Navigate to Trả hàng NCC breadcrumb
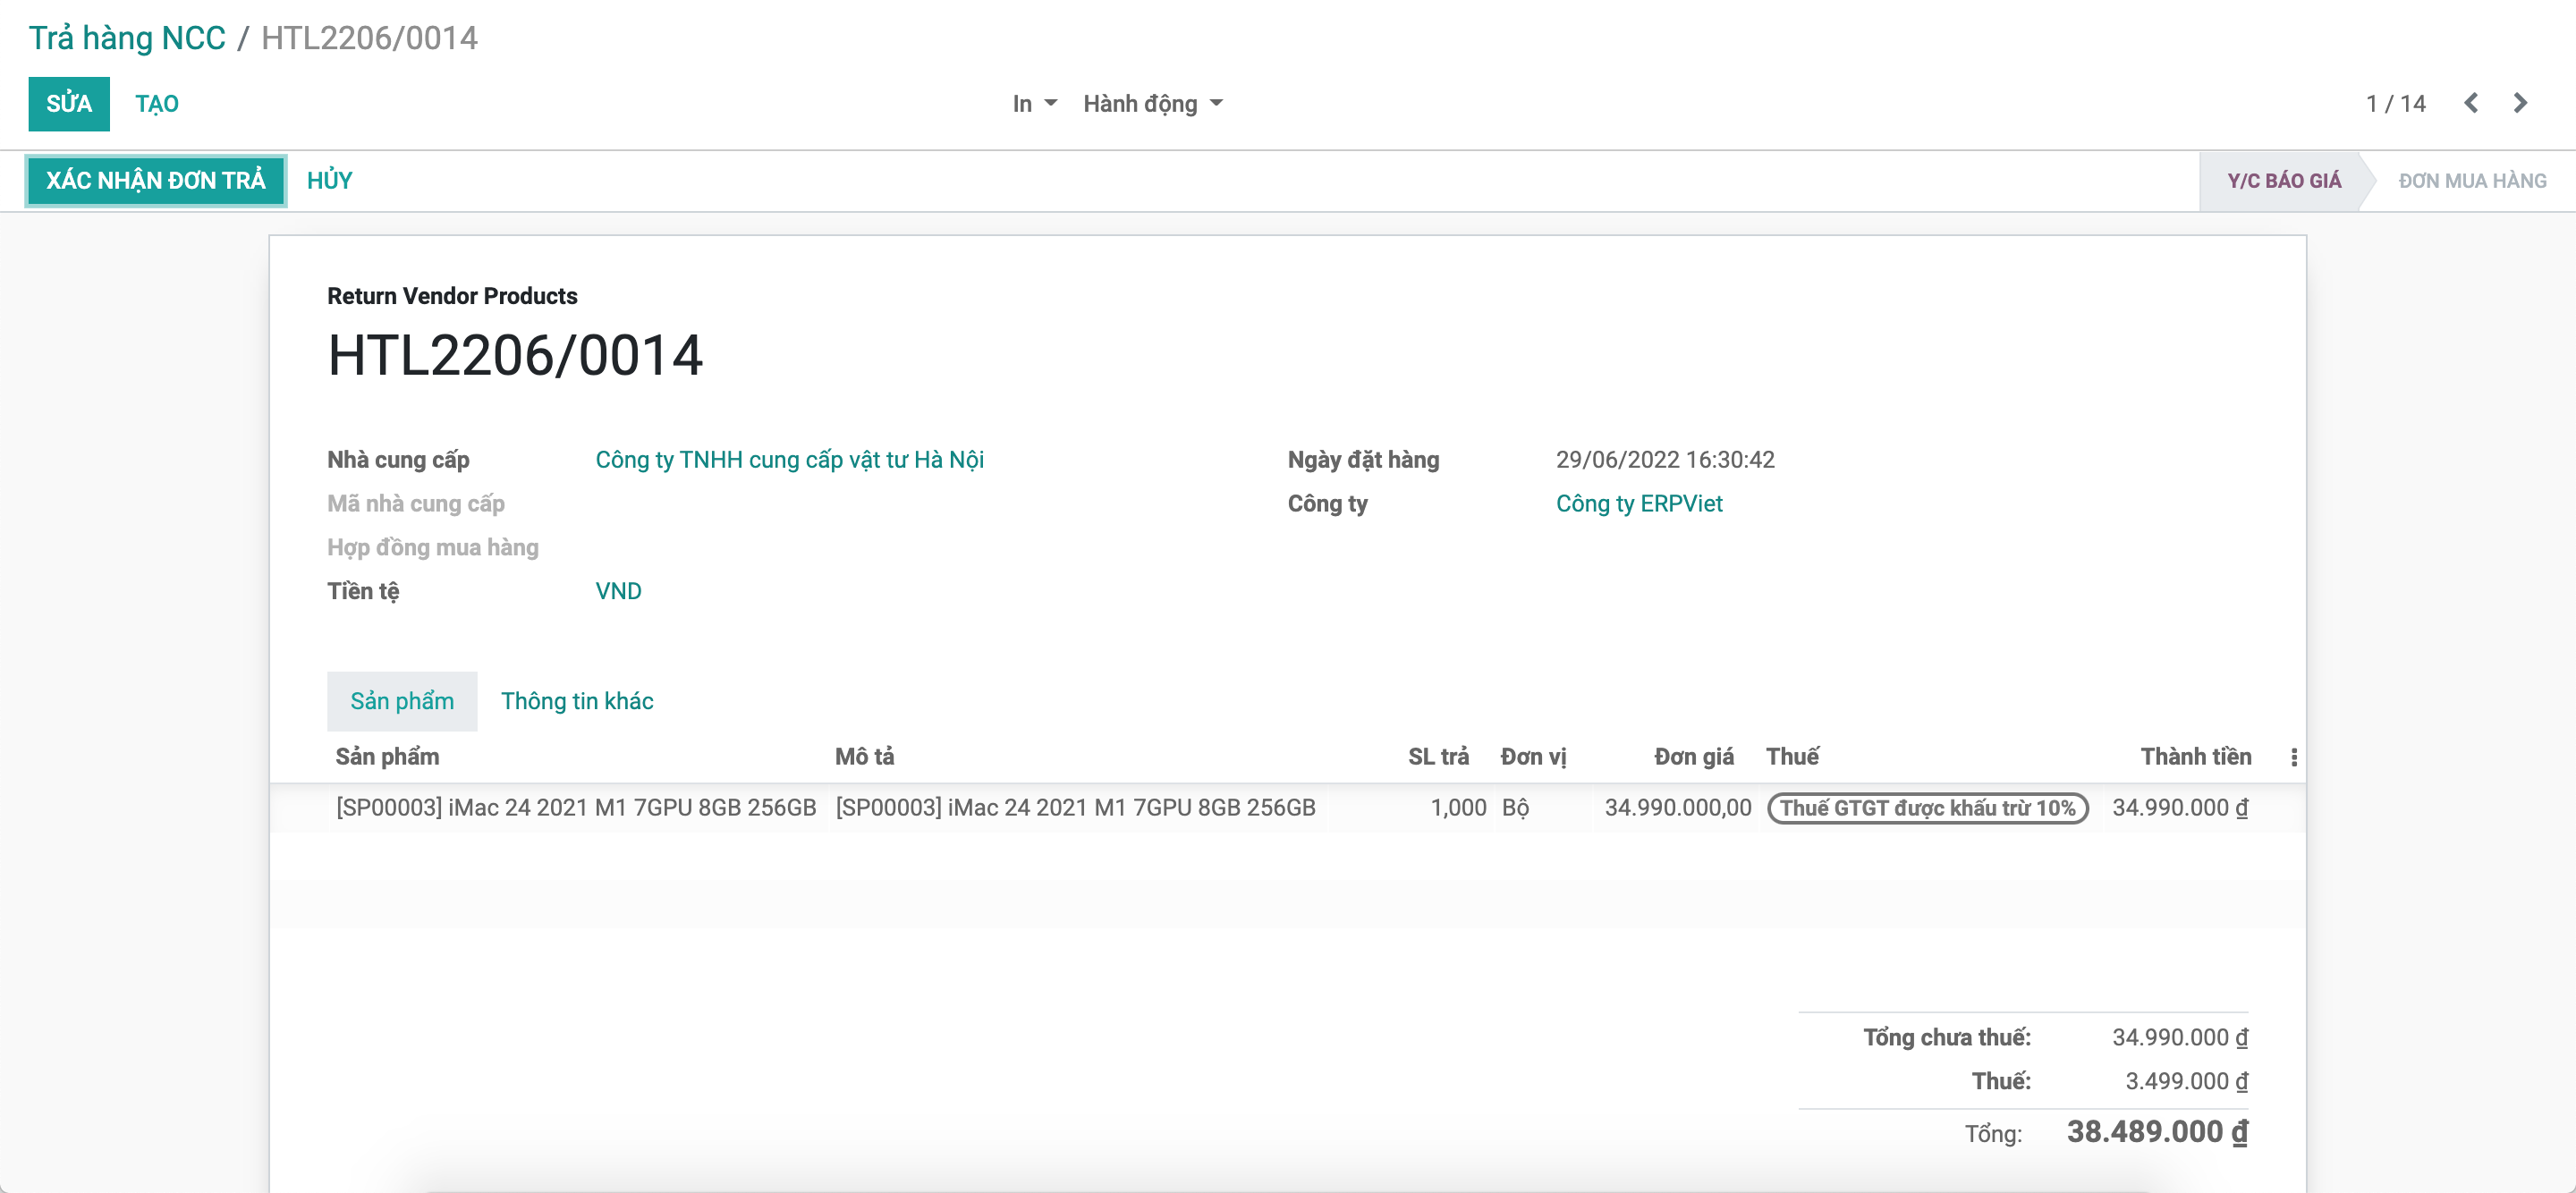 point(127,37)
